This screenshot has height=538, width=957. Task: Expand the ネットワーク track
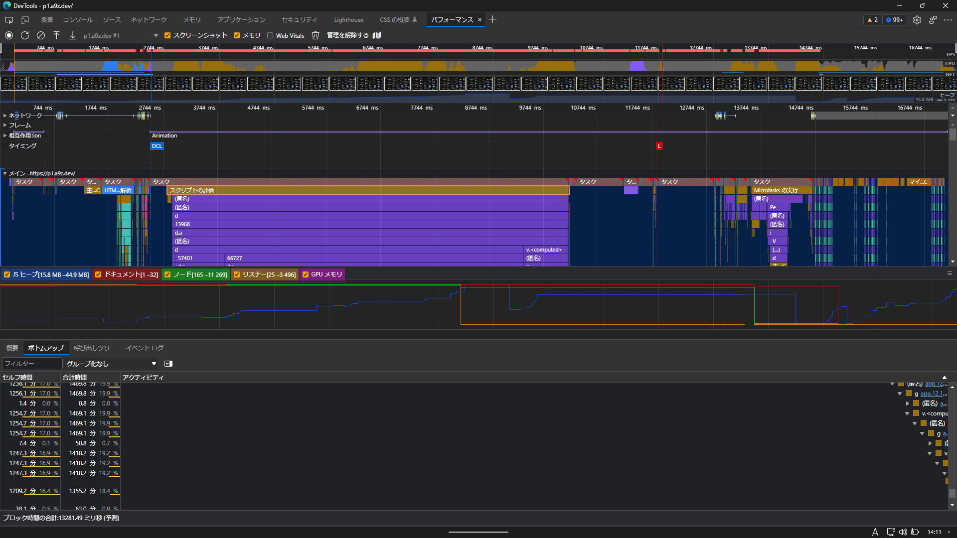click(x=5, y=116)
